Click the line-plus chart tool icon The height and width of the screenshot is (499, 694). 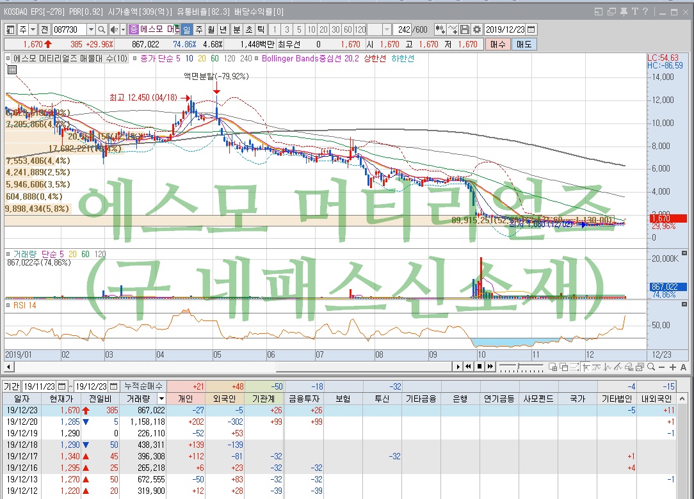453,29
